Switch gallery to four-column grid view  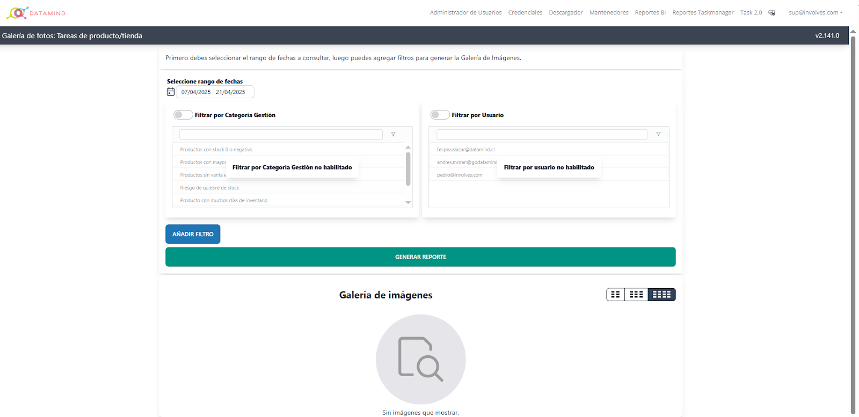pyautogui.click(x=661, y=295)
